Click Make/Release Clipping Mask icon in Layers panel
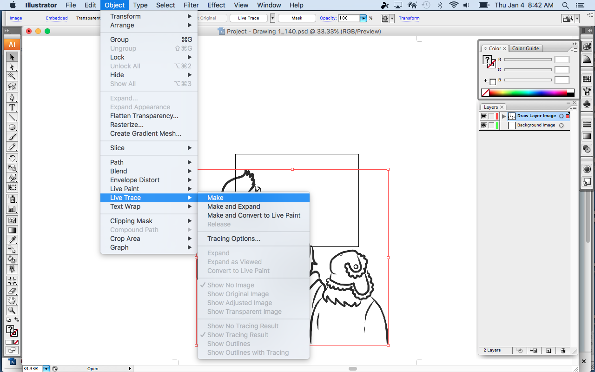Viewport: 595px width, 372px height. (x=520, y=351)
